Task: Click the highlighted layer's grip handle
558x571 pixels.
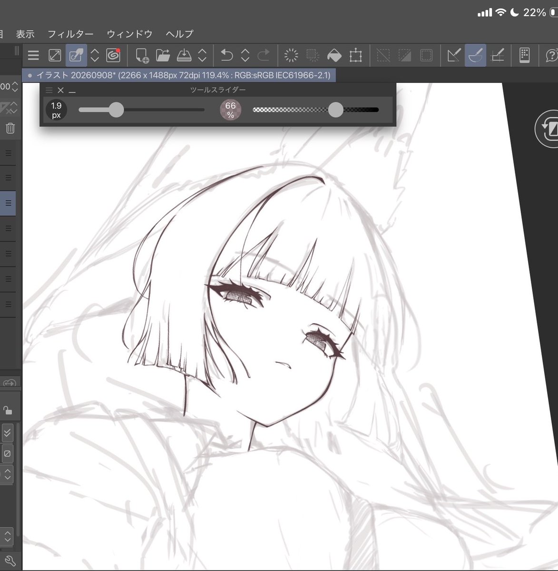Action: coord(8,203)
